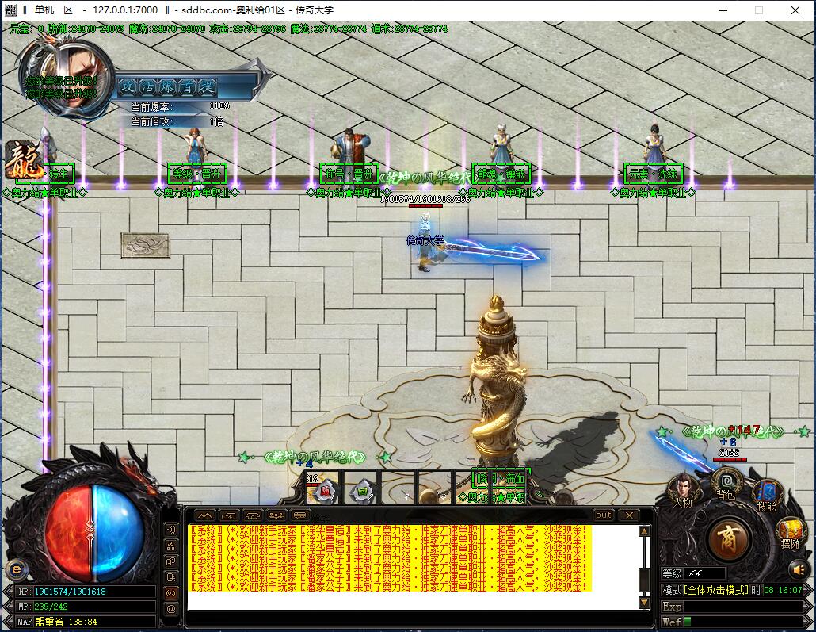816x632 pixels.
Task: Click the fifth chat toolbar message icon
Action: point(299,515)
